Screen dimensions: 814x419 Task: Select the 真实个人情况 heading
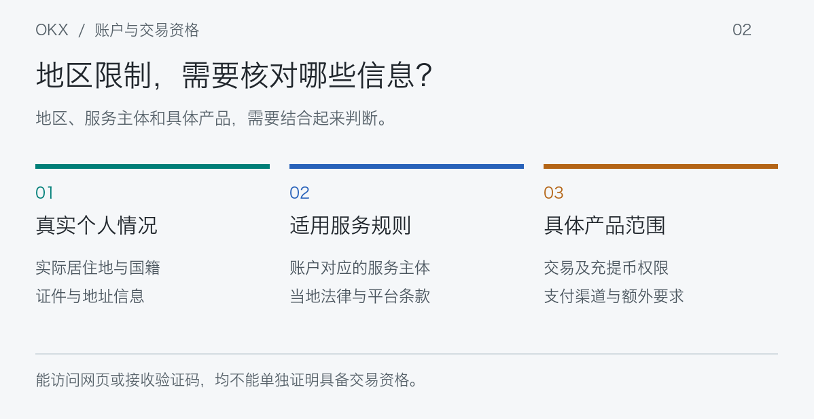(x=96, y=225)
